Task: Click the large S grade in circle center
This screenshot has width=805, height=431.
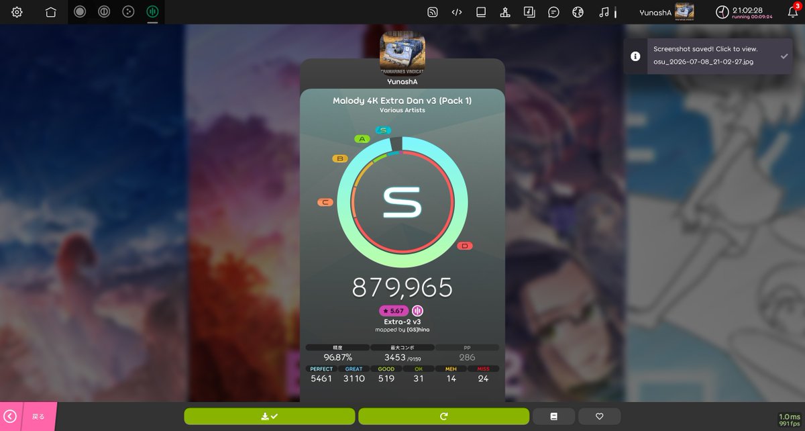Action: click(402, 202)
